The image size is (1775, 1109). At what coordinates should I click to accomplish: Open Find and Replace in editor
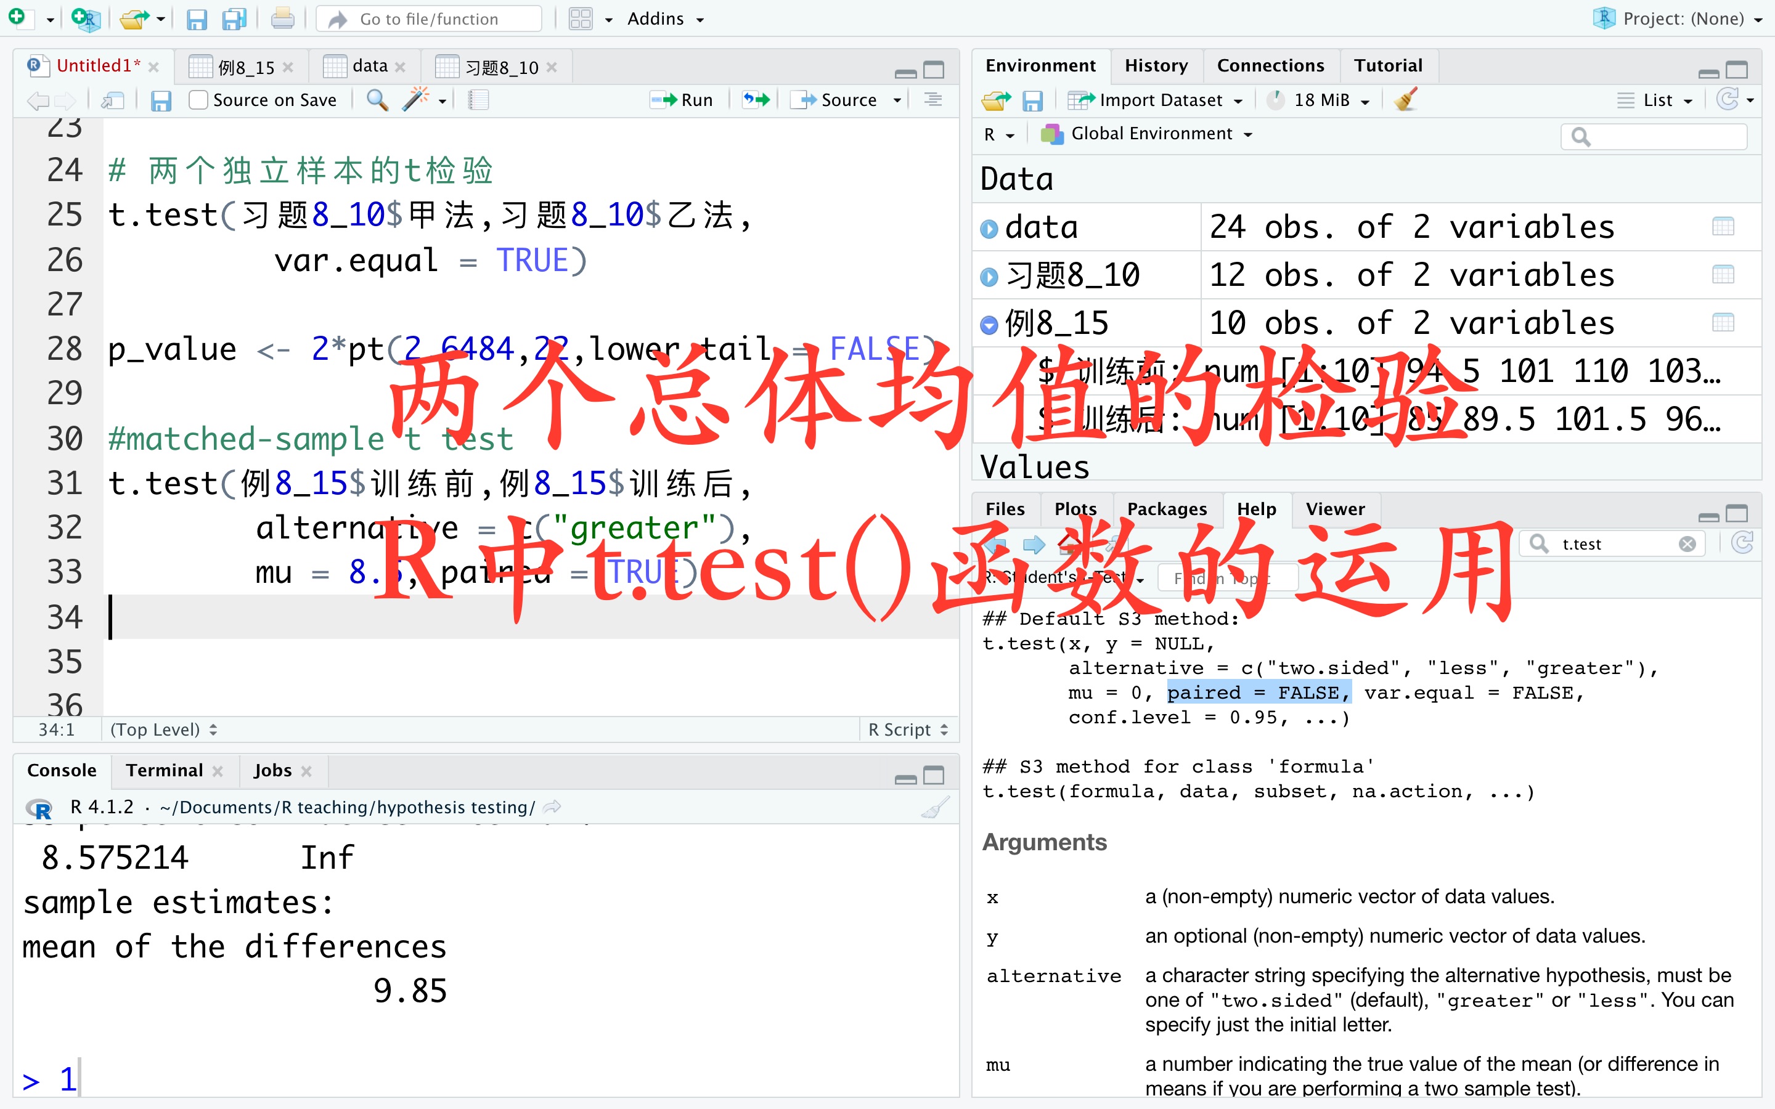coord(377,100)
